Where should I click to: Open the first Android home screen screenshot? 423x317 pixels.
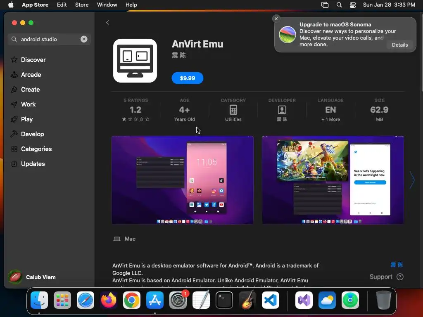click(x=183, y=180)
